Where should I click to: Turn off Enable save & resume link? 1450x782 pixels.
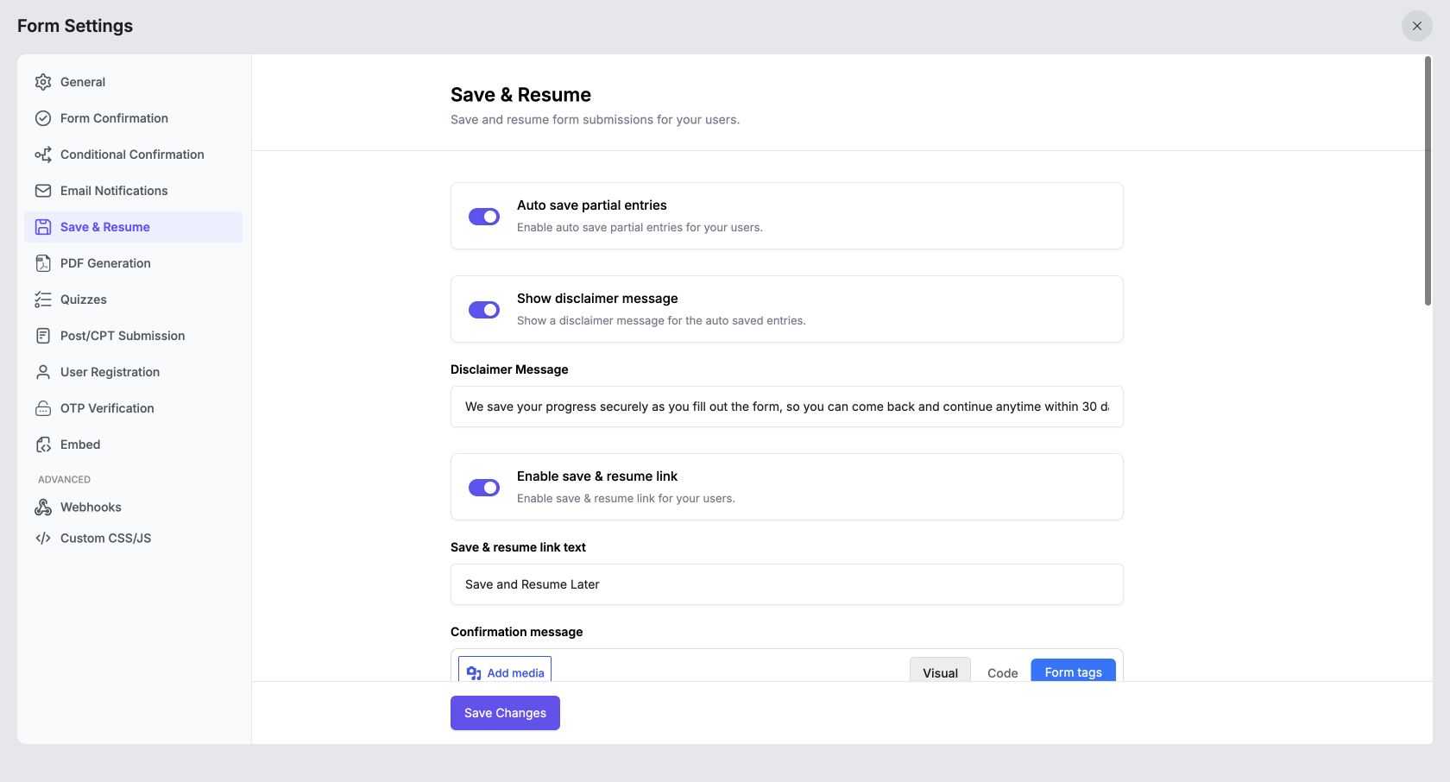484,488
